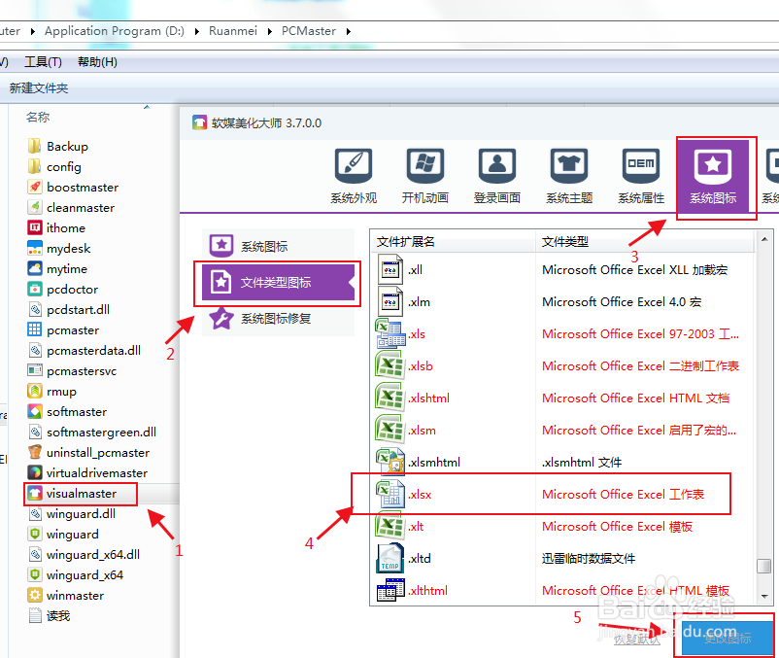Select the winguard_x64.dll file
The image size is (779, 658).
(84, 555)
